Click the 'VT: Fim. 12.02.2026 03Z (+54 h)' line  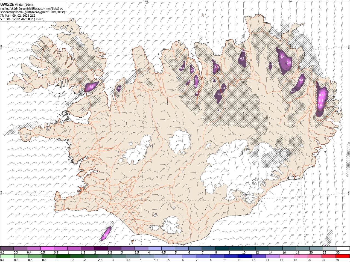(22, 19)
